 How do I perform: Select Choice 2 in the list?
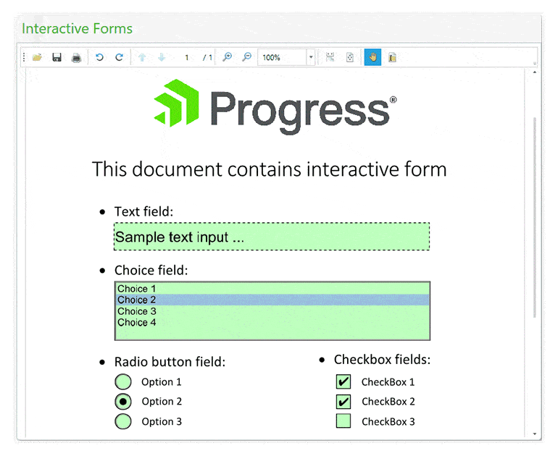[x=272, y=300]
